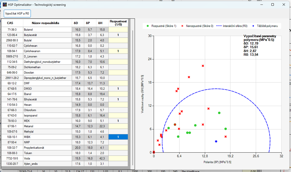
Task: Select the Rozpustnost cell for Etanol
Action: [x=118, y=94]
